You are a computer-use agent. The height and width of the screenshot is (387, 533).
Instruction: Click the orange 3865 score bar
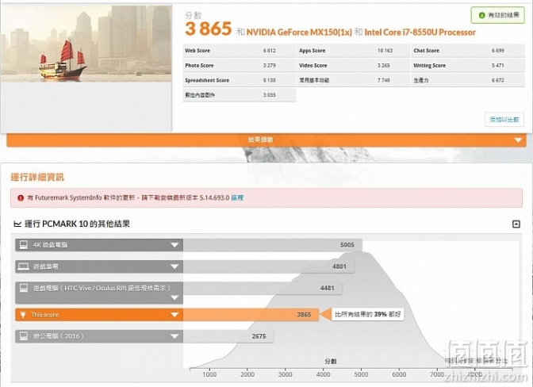tap(251, 315)
